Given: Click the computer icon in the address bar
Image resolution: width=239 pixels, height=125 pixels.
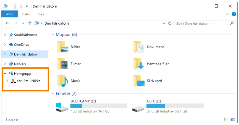Looking at the screenshot, I should pyautogui.click(x=37, y=23).
